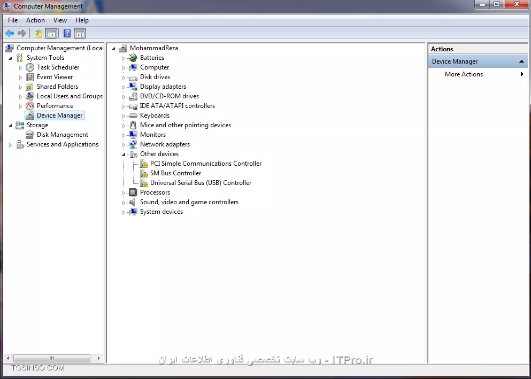Toggle Show/Hide Action Pane toolbar icon
This screenshot has height=379, width=531.
[x=80, y=33]
